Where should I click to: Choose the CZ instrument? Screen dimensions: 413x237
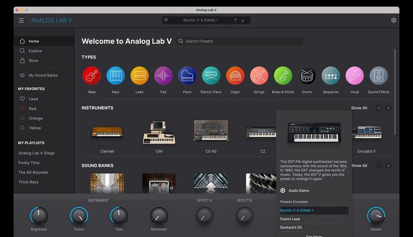pyautogui.click(x=262, y=132)
